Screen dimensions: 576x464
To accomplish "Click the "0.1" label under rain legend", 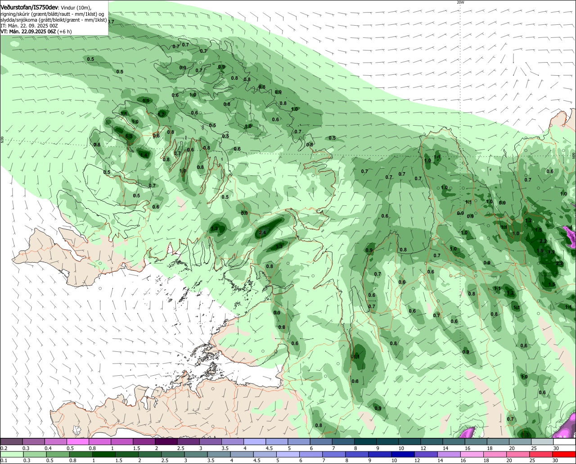I will 4,461.
